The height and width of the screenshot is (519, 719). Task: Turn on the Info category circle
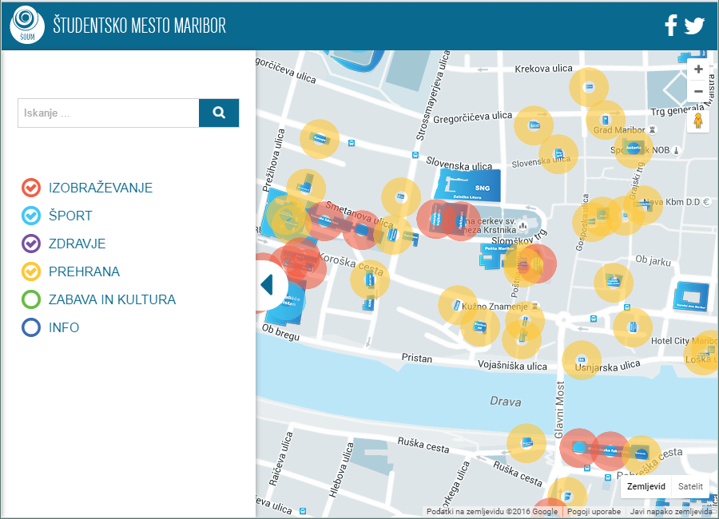pos(30,327)
